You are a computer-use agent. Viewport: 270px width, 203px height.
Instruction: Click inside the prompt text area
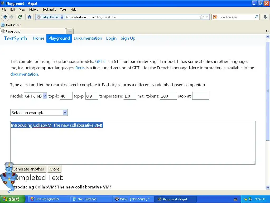133,143
